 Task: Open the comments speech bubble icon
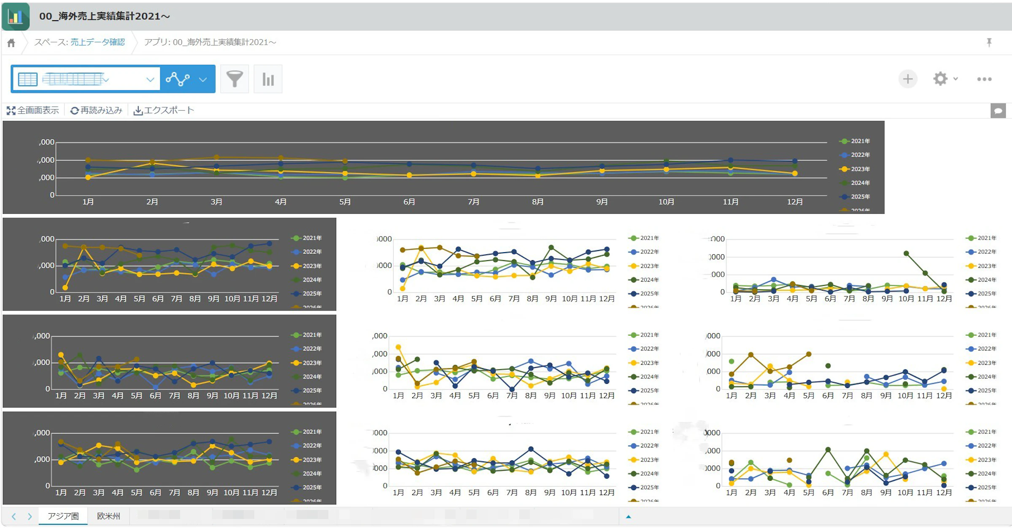(x=998, y=111)
